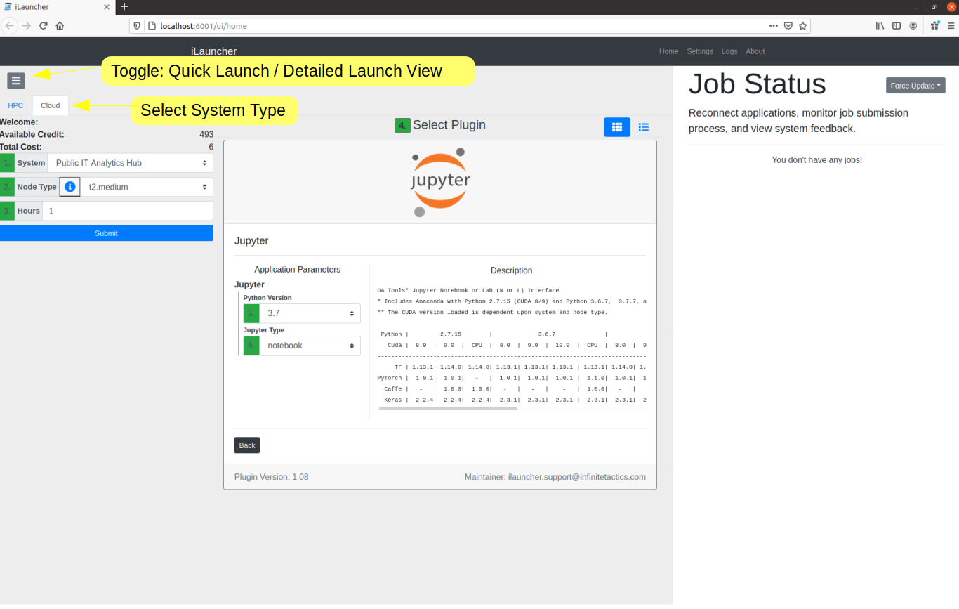Go back in browser history
Viewport: 959px width, 609px height.
pyautogui.click(x=10, y=25)
